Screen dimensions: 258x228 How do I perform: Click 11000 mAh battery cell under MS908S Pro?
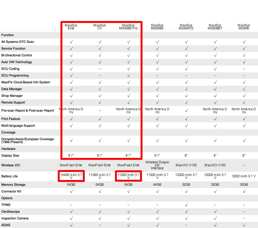tap(128, 176)
